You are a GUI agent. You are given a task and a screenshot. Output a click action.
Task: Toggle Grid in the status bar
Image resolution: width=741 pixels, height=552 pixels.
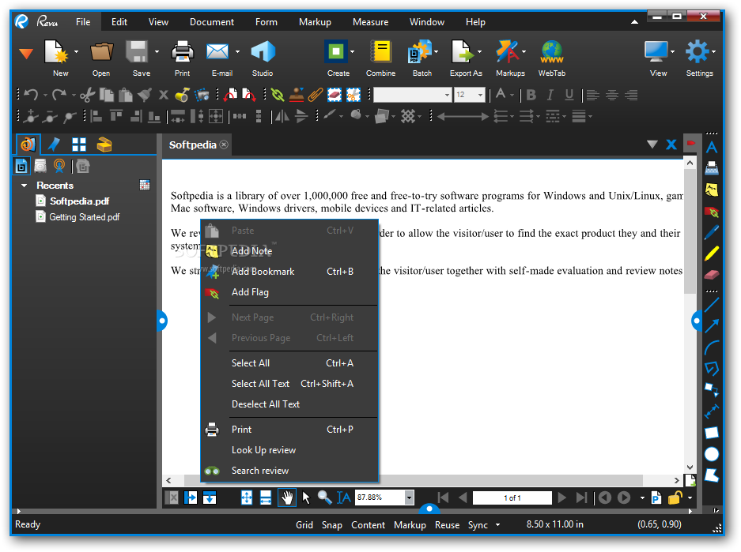coord(304,524)
